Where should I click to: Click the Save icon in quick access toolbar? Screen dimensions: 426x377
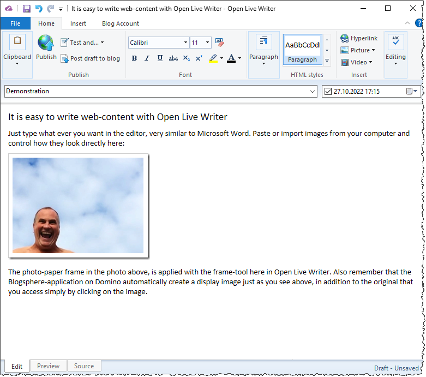point(27,9)
